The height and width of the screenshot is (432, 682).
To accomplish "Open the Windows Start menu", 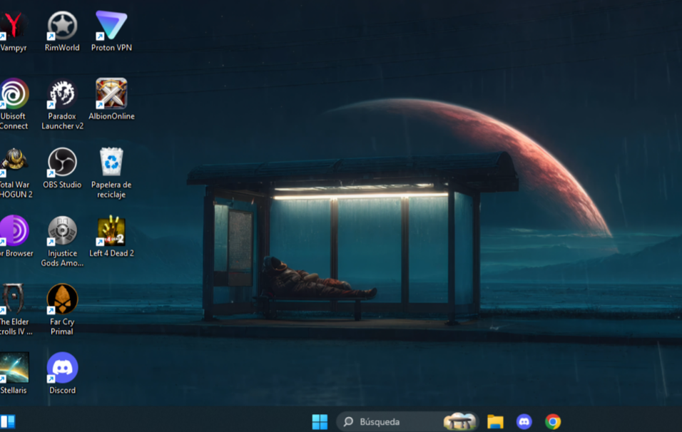I will pyautogui.click(x=320, y=421).
